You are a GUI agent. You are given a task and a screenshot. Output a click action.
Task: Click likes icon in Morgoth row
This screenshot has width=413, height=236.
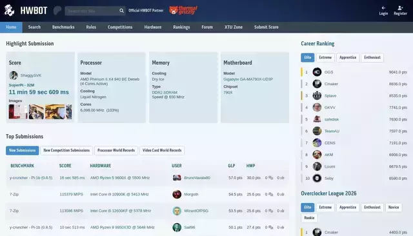coord(283,195)
